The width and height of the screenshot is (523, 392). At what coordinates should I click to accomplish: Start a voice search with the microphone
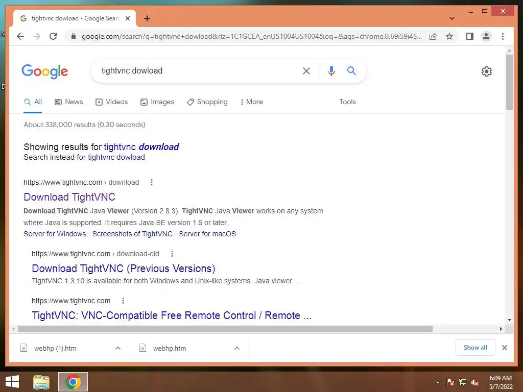coord(331,70)
